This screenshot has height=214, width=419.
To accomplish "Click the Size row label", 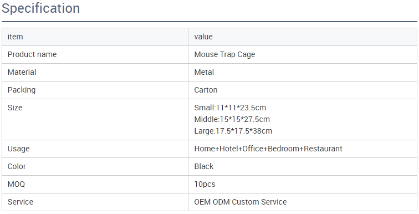I will point(15,108).
